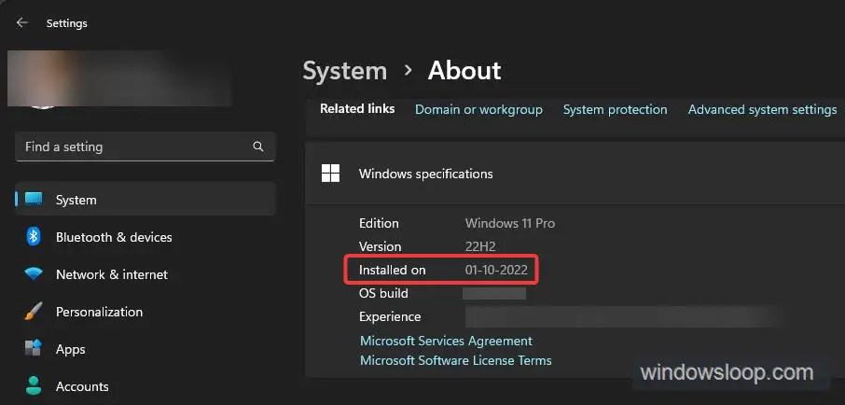Viewport: 845px width, 405px height.
Task: Click the Bluetooth icon in sidebar
Action: pyautogui.click(x=34, y=237)
